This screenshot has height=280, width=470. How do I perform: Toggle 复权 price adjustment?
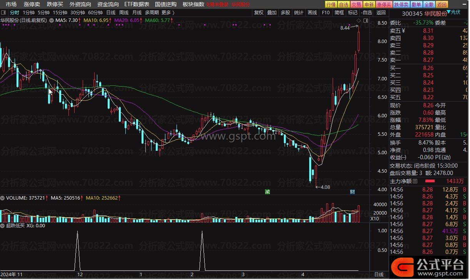coord(259,12)
